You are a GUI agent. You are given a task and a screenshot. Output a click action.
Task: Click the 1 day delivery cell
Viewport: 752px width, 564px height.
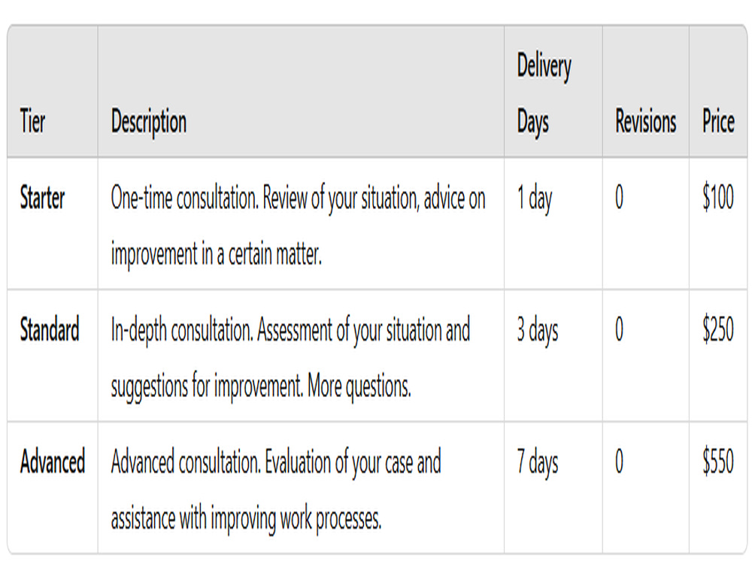[x=535, y=199]
